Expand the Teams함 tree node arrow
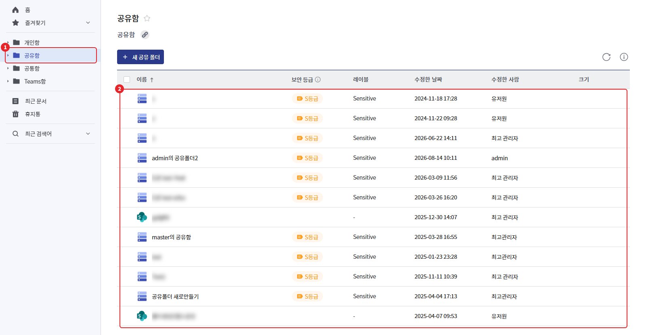646x335 pixels. (8, 81)
